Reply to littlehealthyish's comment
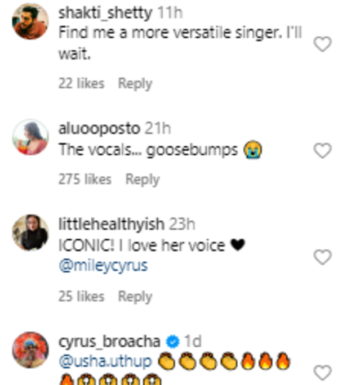Image resolution: width=347 pixels, height=385 pixels. (135, 297)
